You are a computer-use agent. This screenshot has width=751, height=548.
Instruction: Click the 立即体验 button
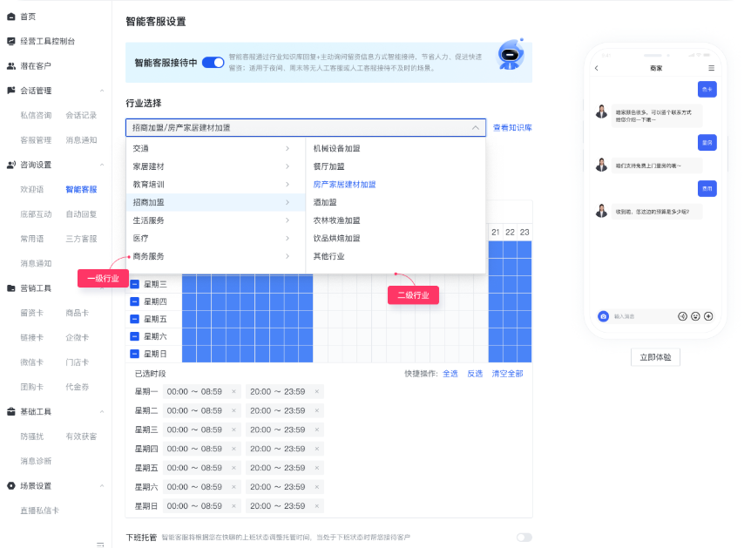[x=655, y=357]
